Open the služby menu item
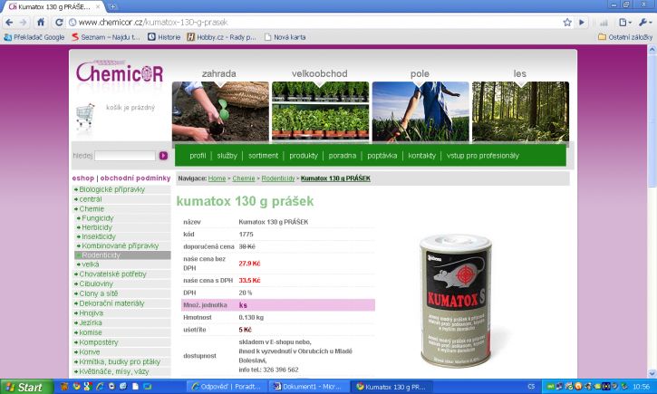Image resolution: width=657 pixels, height=394 pixels. coord(227,156)
